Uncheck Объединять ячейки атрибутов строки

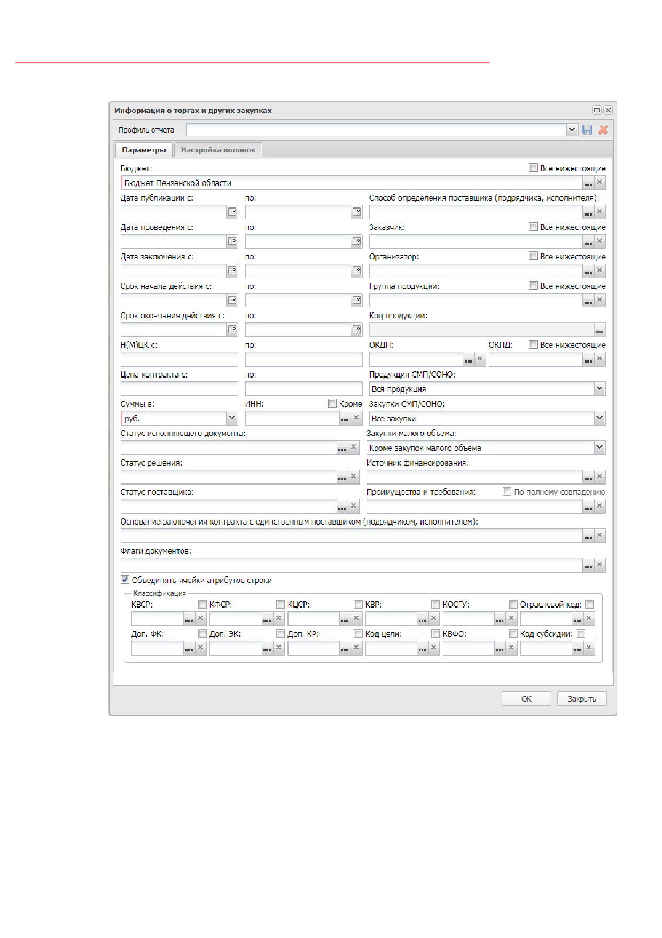pos(125,580)
